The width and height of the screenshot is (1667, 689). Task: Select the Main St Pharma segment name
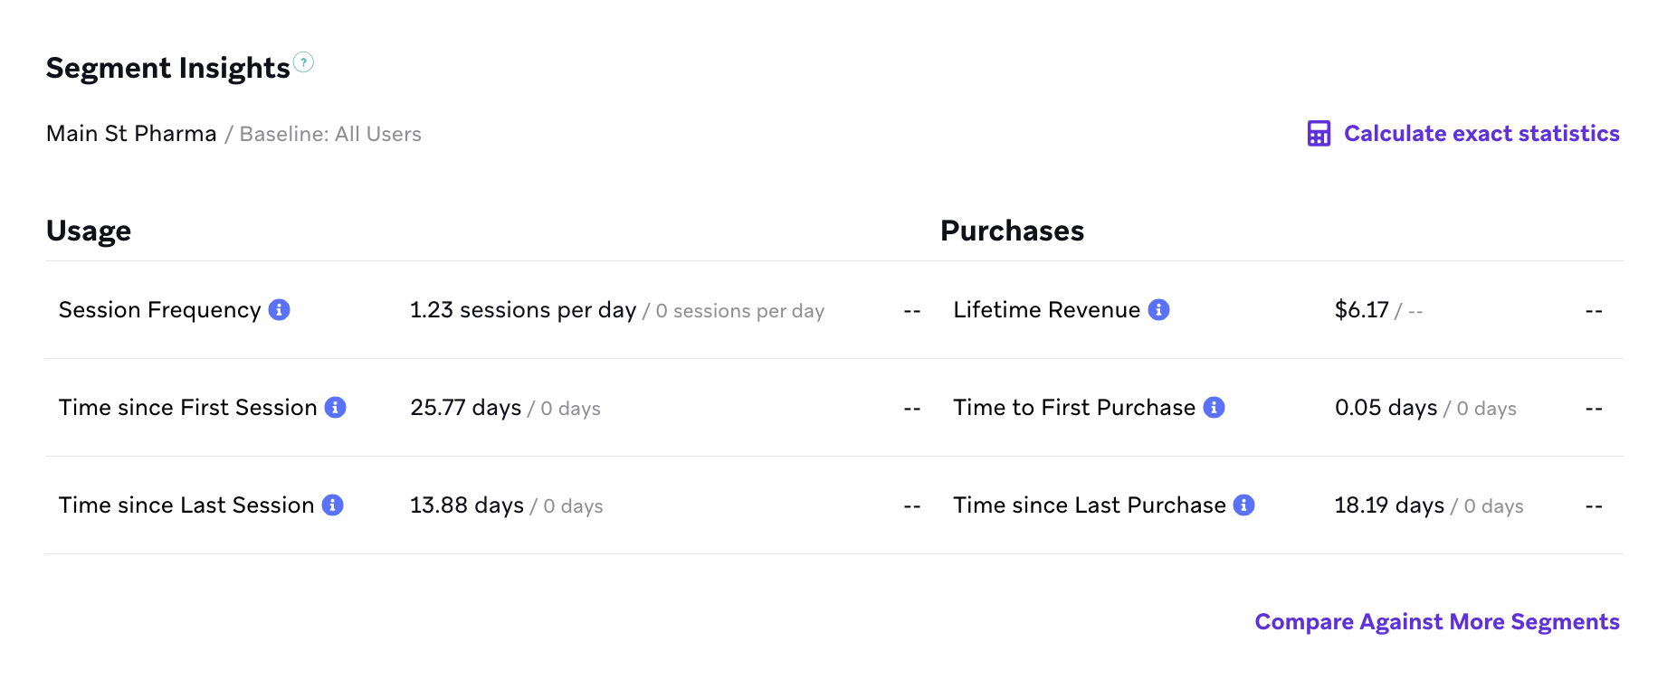131,134
